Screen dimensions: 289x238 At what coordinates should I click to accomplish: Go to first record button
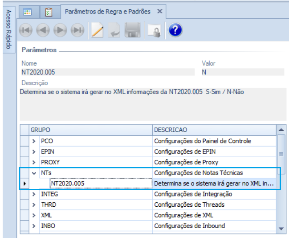[x=26, y=30]
